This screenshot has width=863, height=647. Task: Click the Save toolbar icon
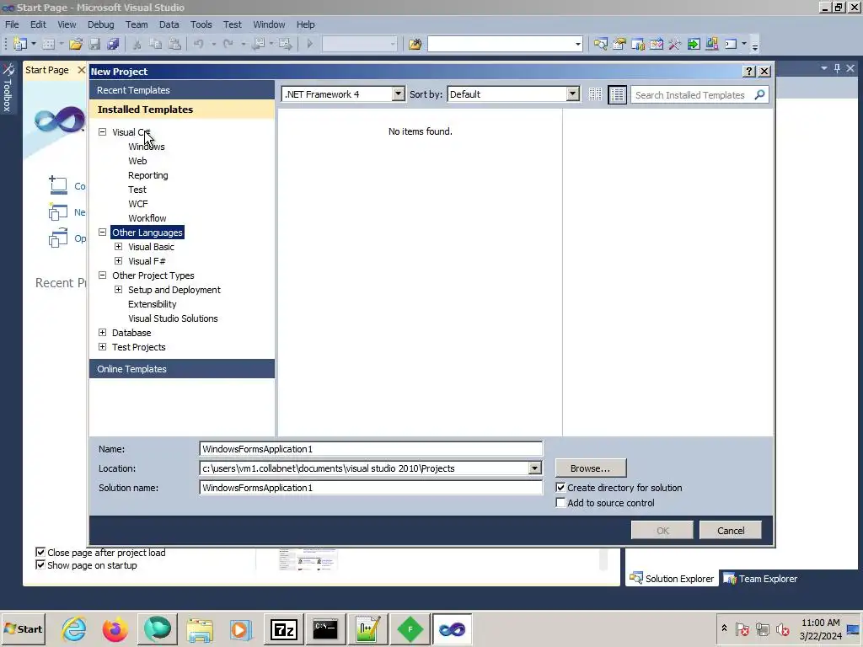pos(94,44)
